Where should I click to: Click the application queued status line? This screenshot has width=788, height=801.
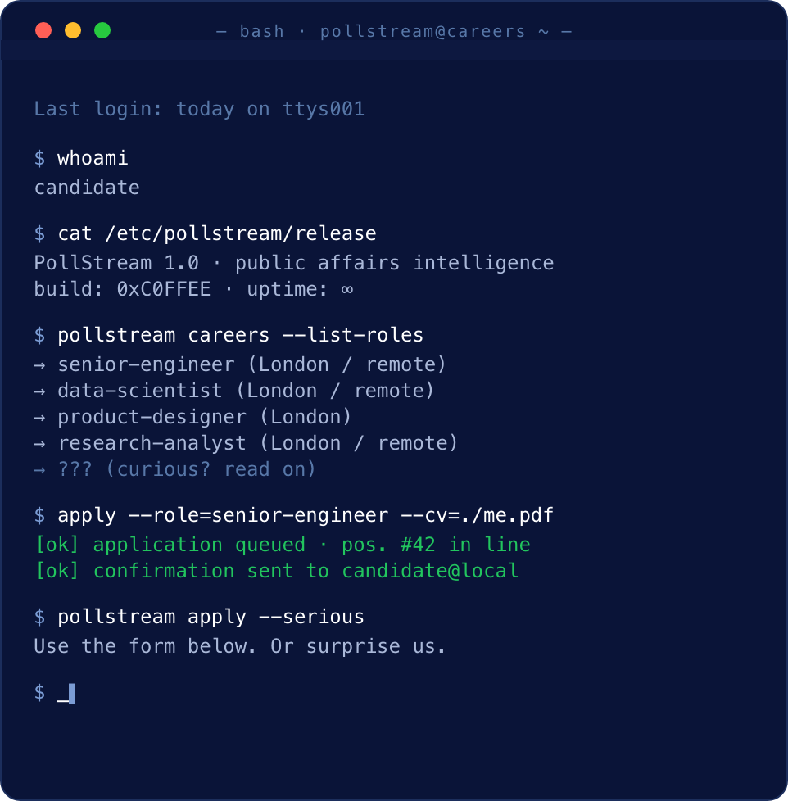pyautogui.click(x=283, y=545)
